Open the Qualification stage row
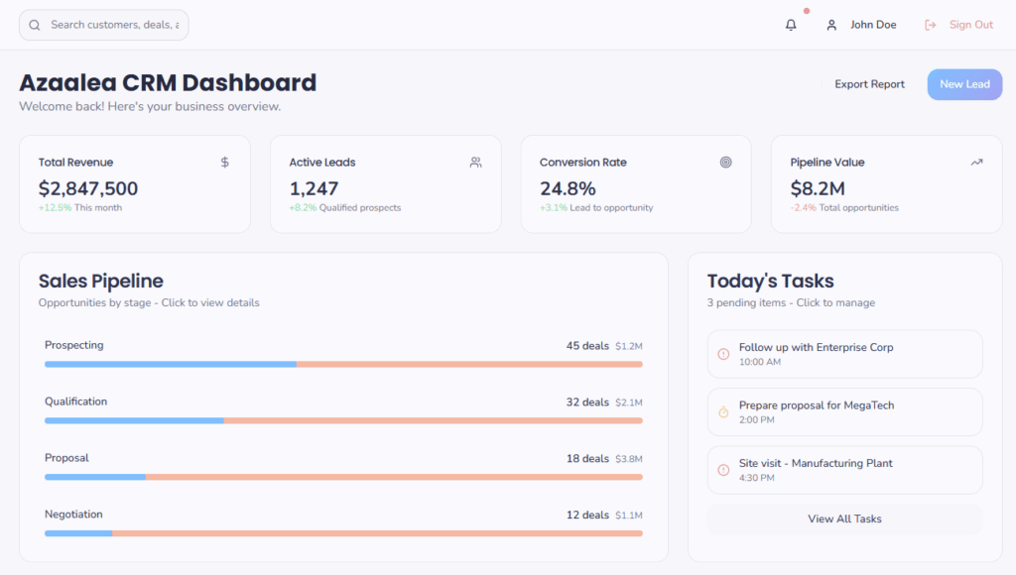Image resolution: width=1016 pixels, height=575 pixels. click(x=343, y=410)
